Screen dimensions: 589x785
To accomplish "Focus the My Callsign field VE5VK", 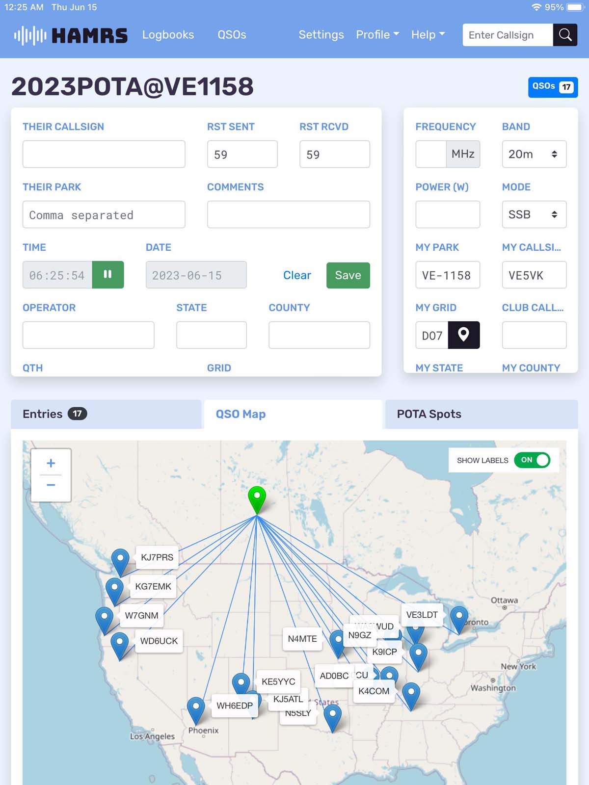I will coord(534,275).
